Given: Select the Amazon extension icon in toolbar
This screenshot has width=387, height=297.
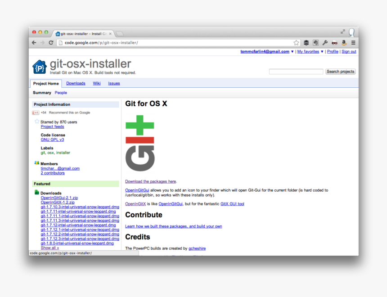Looking at the screenshot, I should [344, 42].
